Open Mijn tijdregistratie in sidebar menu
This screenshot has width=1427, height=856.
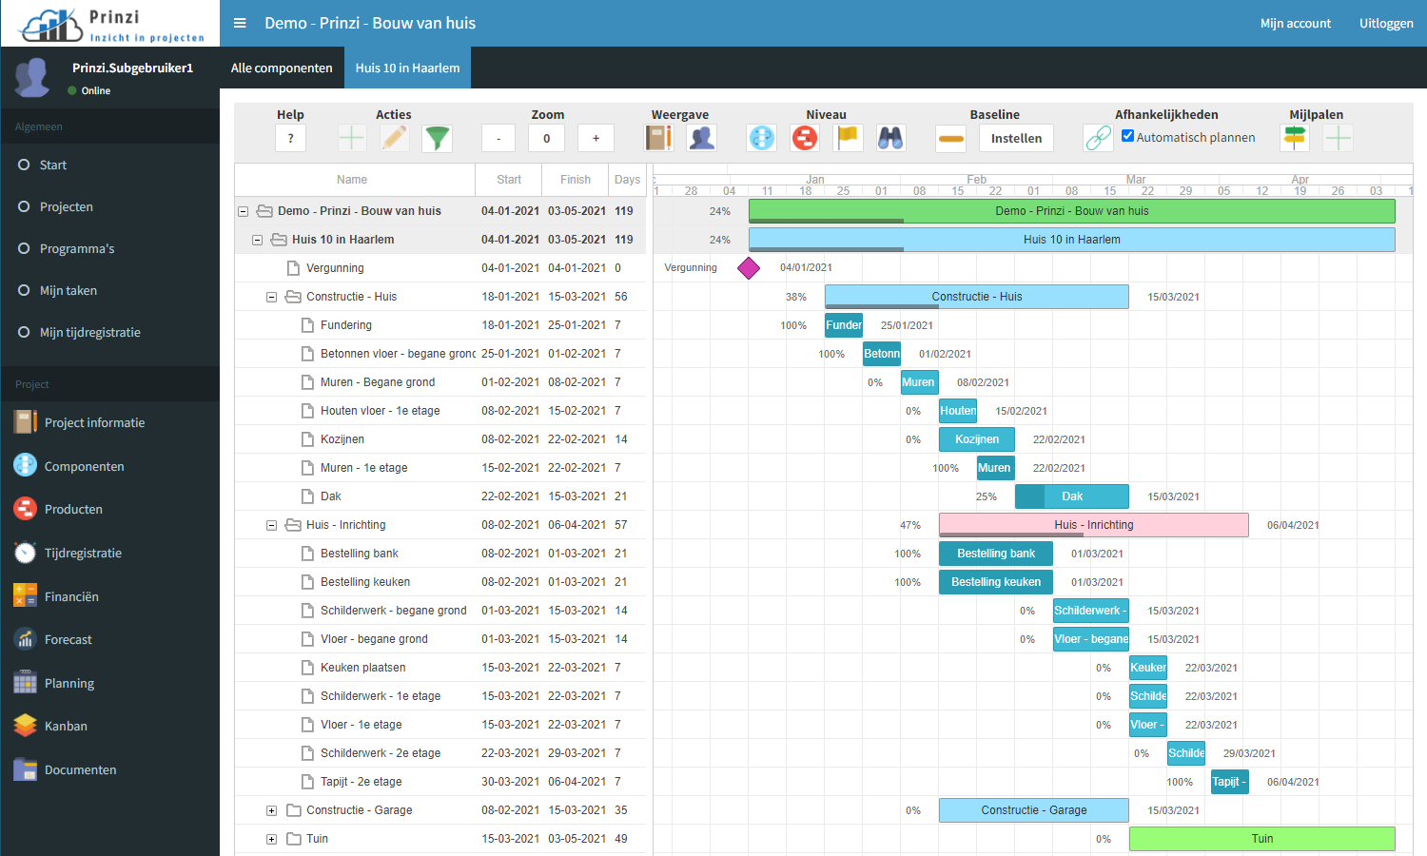point(89,333)
